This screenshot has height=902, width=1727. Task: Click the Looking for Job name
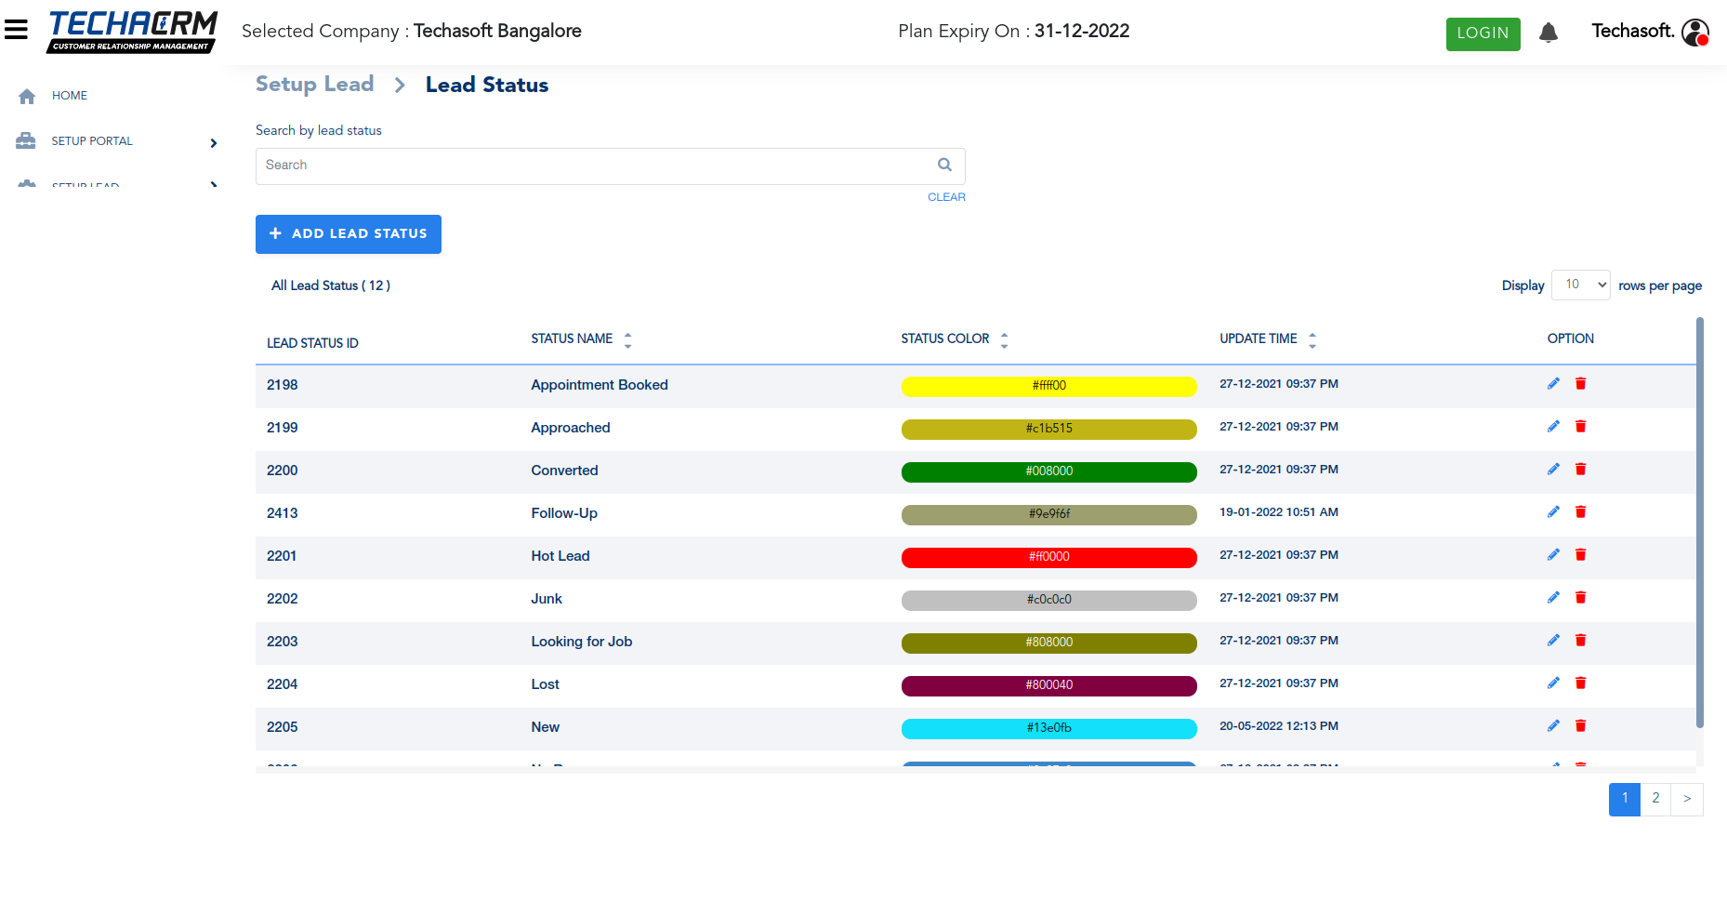(582, 642)
